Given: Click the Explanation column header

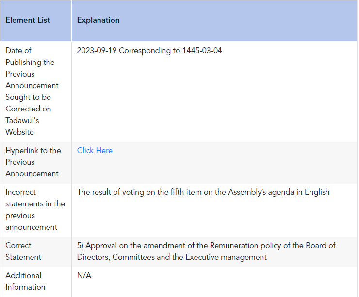Looking at the screenshot, I should point(98,20).
